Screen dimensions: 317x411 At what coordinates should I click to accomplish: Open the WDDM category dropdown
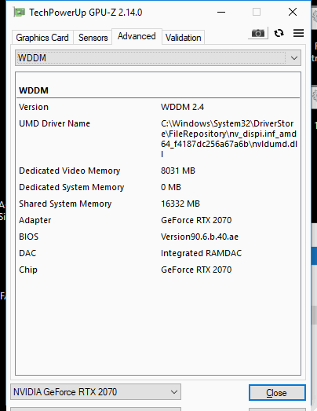pos(158,57)
